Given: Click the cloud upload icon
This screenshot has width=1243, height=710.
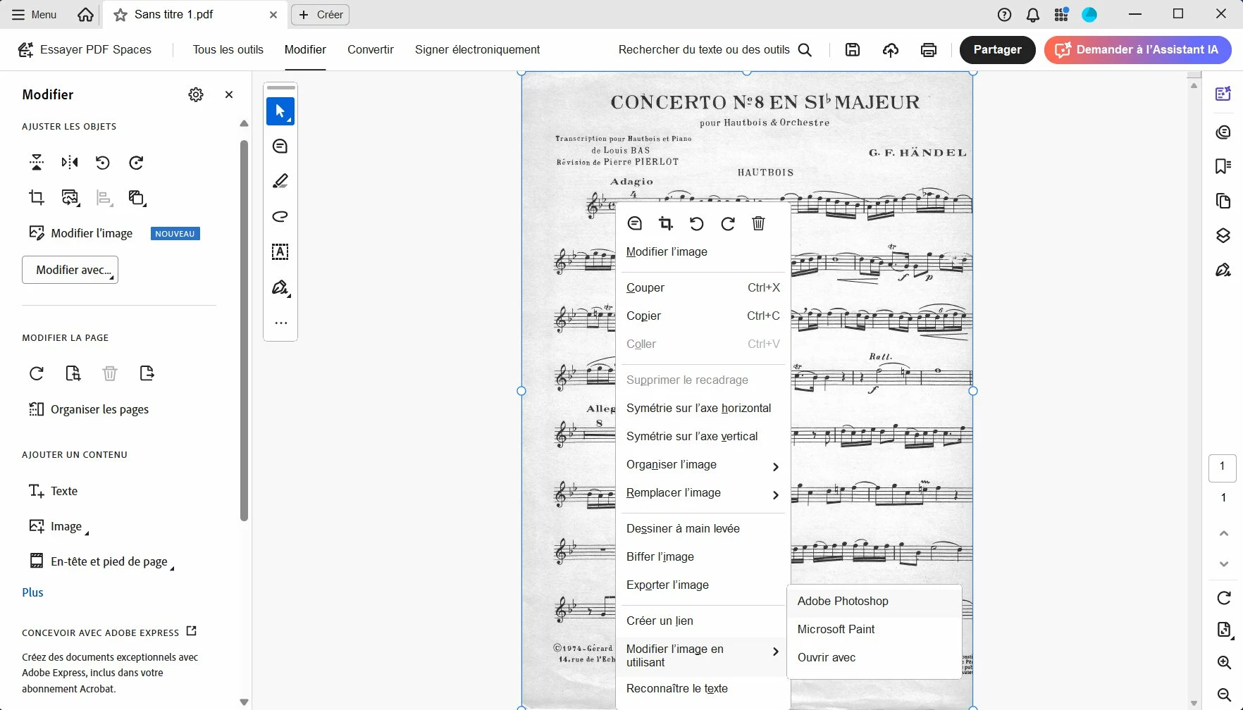Looking at the screenshot, I should point(891,49).
